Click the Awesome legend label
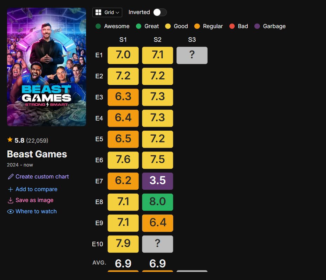This screenshot has height=280, width=326. [x=117, y=26]
